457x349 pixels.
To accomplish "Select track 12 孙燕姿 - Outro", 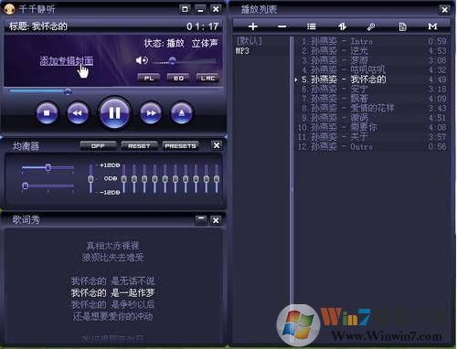I will pyautogui.click(x=373, y=146).
